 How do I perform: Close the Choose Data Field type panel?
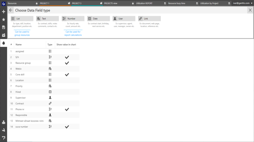250,10
